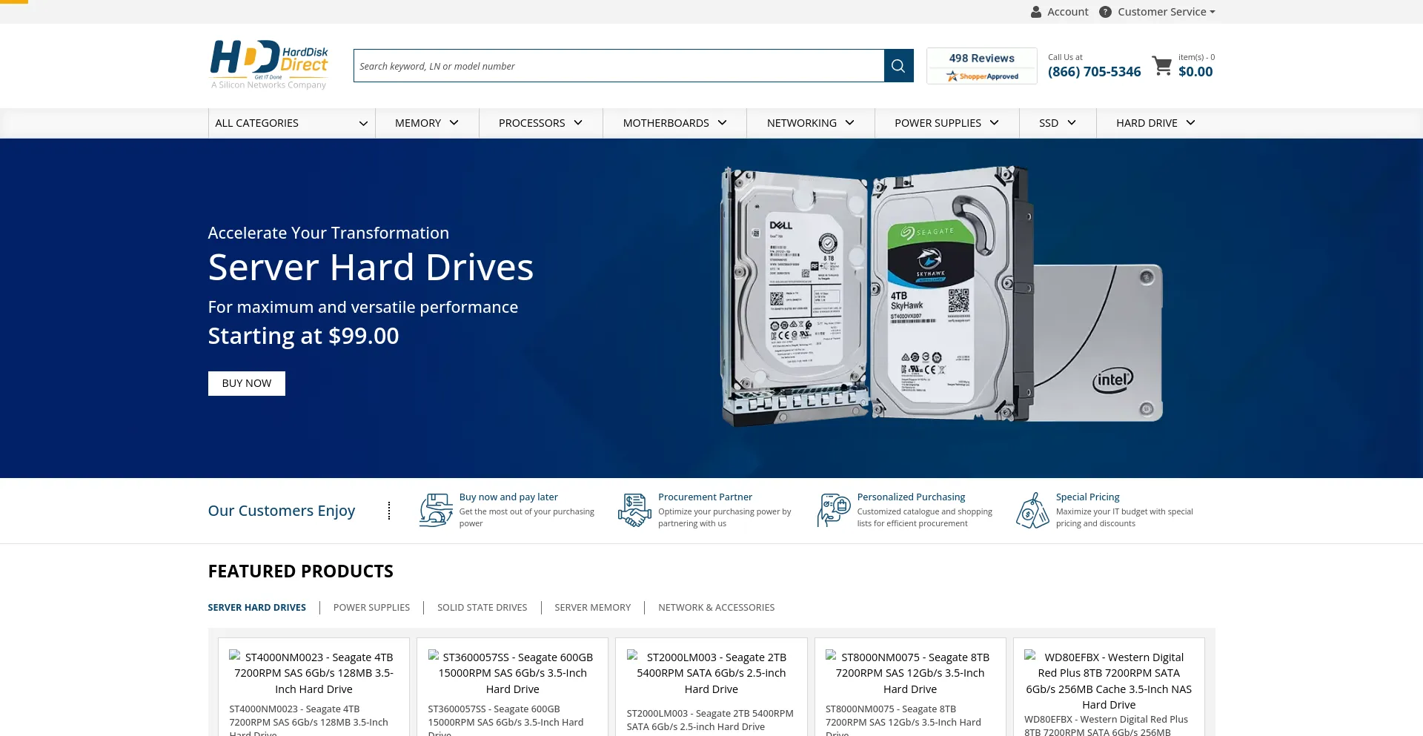This screenshot has height=736, width=1423.
Task: Expand the Memory menu chevron
Action: 454,123
